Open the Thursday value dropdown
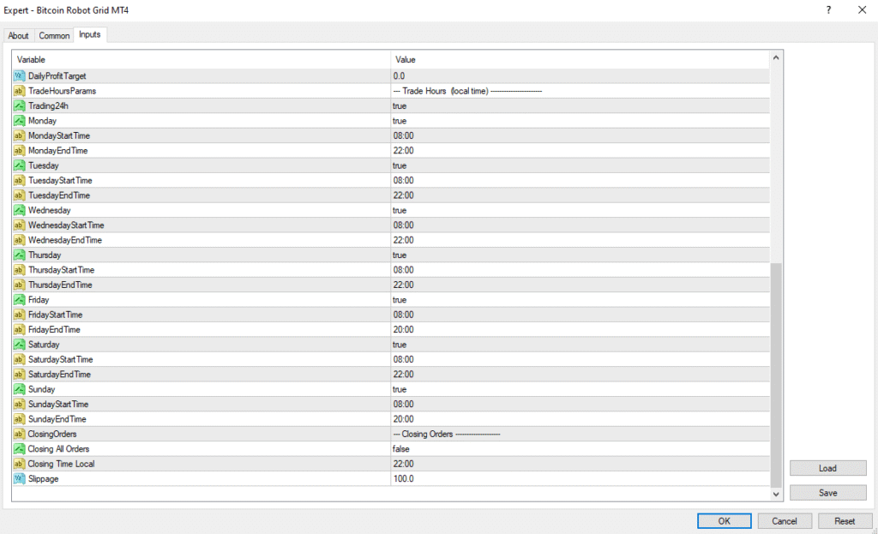The image size is (878, 534). pos(579,255)
